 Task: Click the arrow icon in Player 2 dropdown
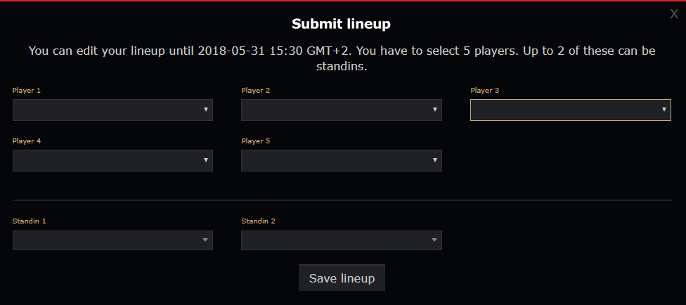tap(435, 110)
